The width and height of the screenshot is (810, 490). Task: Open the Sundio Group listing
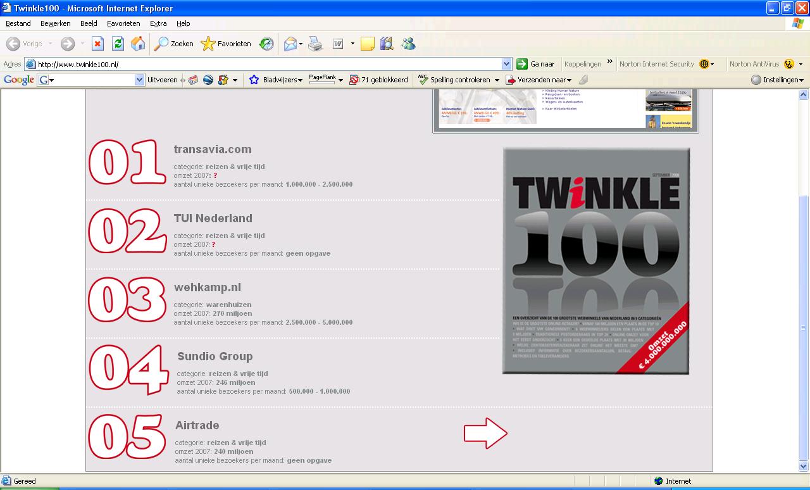(x=215, y=356)
